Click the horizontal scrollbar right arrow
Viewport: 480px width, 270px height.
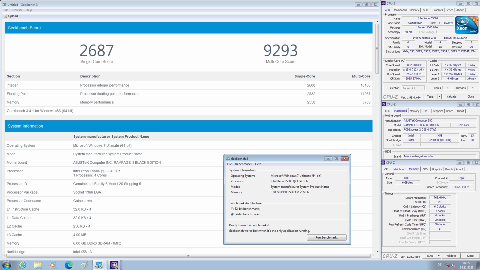[373, 256]
